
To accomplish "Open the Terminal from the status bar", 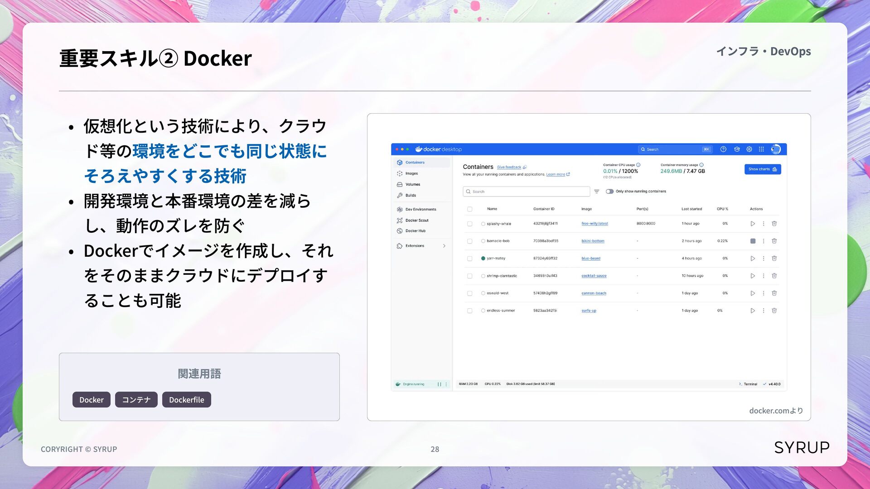I will point(748,384).
